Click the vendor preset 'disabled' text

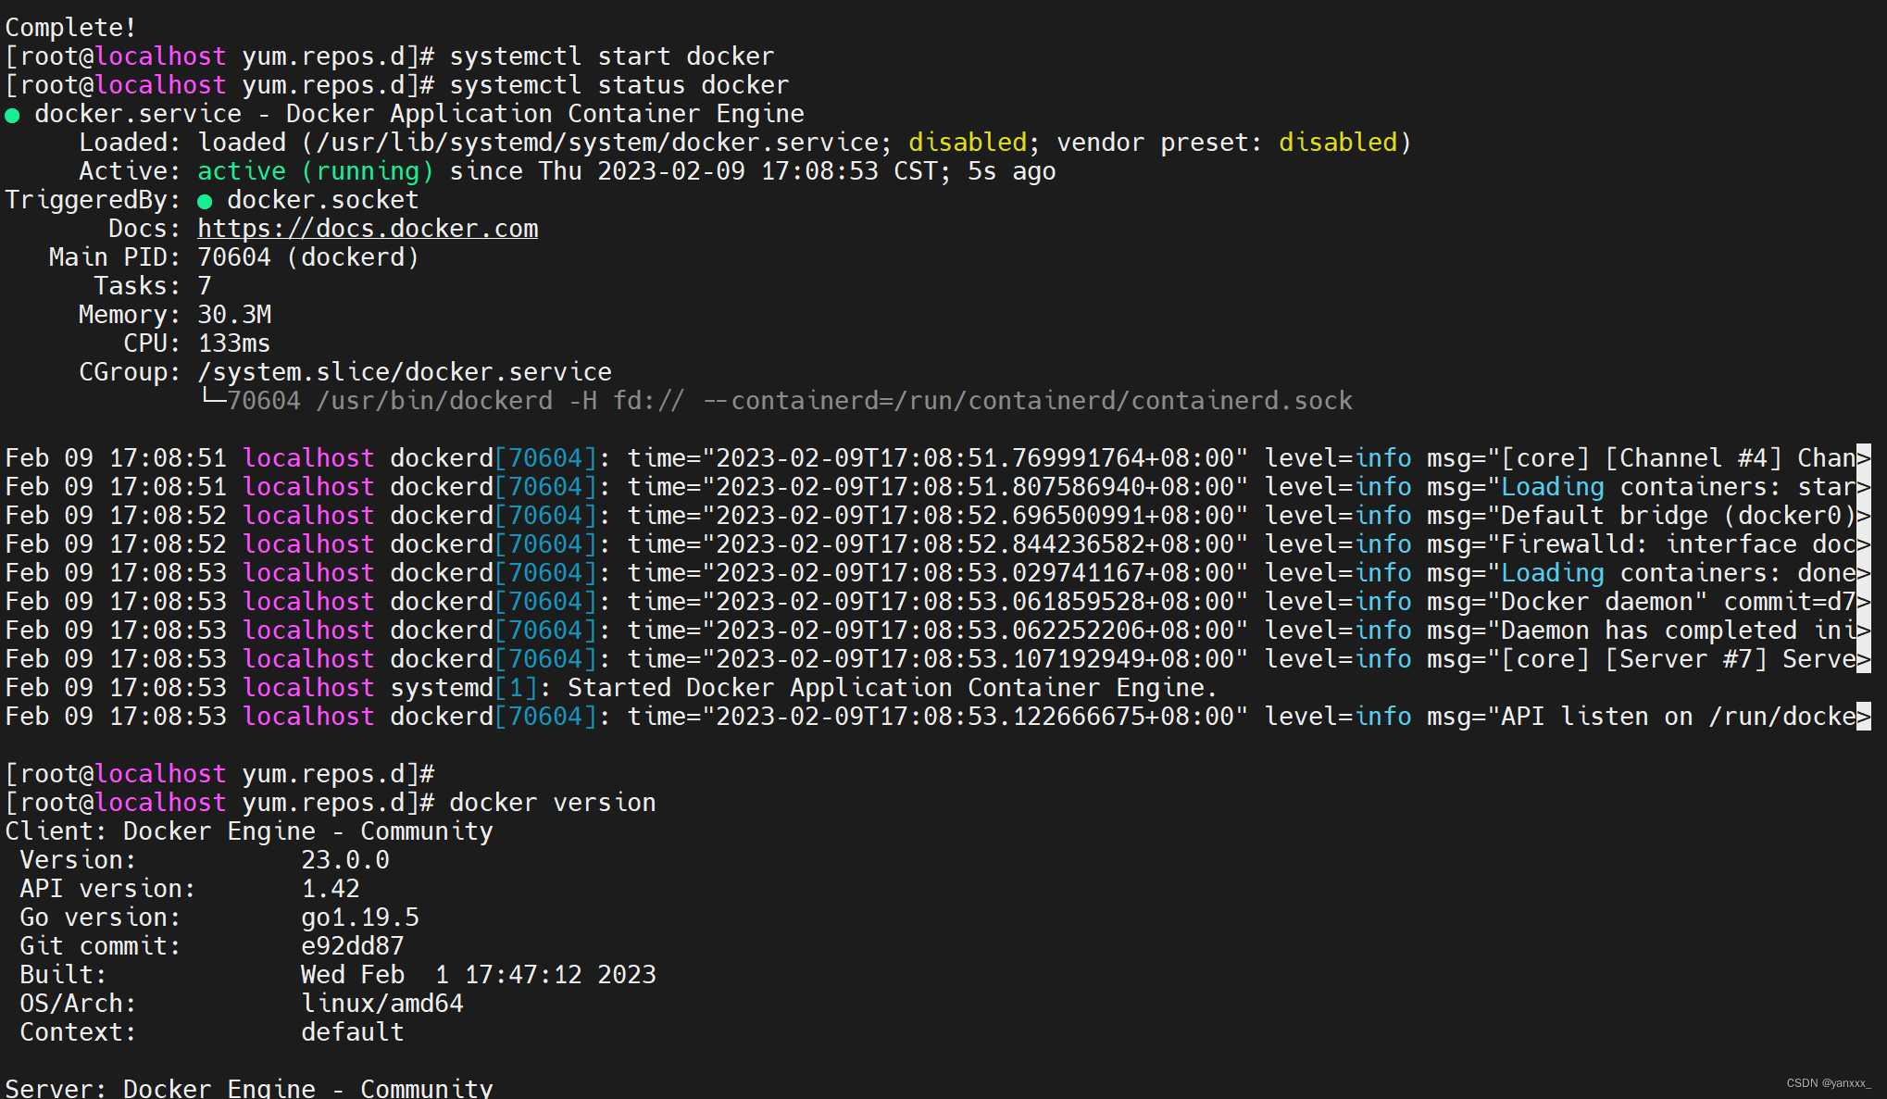[x=1337, y=143]
